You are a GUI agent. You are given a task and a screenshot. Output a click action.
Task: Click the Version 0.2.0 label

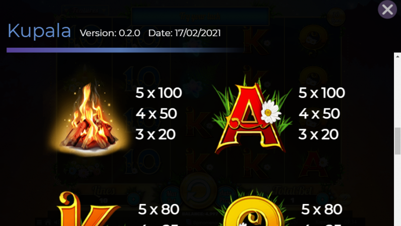click(x=110, y=33)
